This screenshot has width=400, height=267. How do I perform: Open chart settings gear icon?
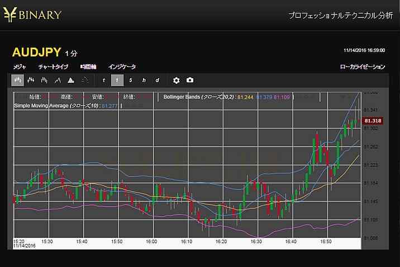tap(177, 80)
